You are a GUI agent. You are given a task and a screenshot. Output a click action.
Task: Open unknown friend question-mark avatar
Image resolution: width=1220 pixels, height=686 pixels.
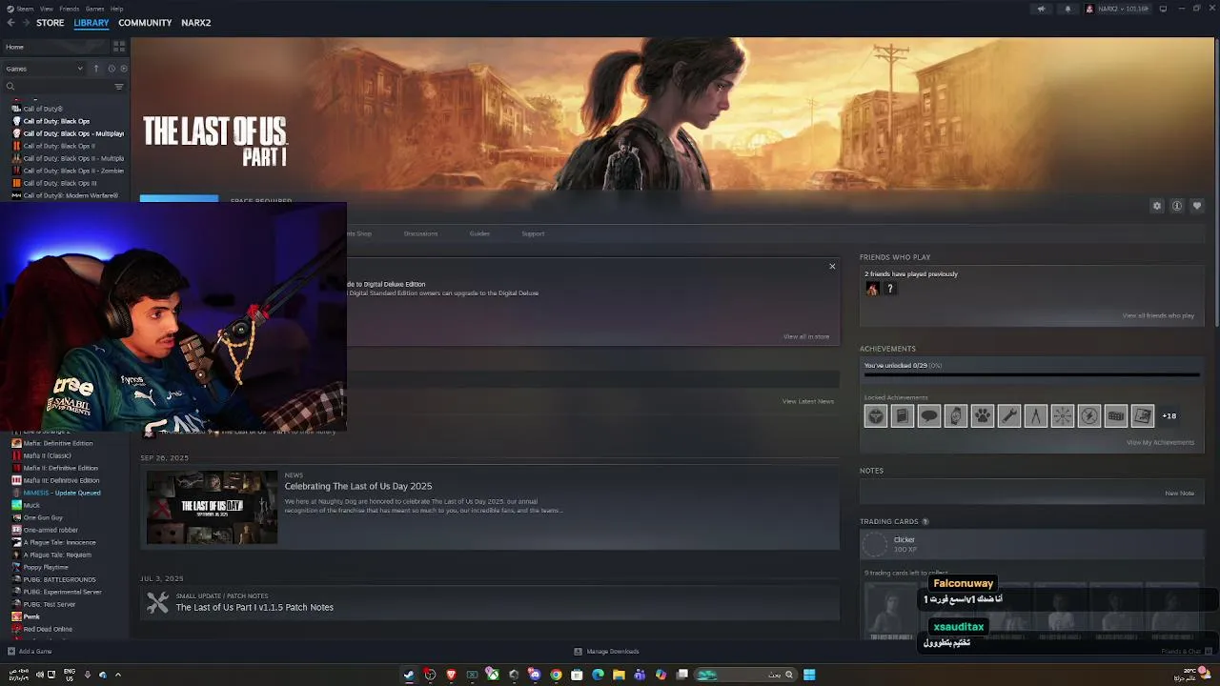(x=890, y=289)
